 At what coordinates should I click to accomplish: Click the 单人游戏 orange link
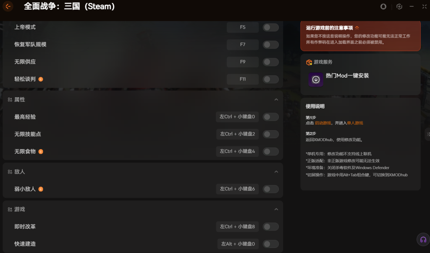[355, 123]
